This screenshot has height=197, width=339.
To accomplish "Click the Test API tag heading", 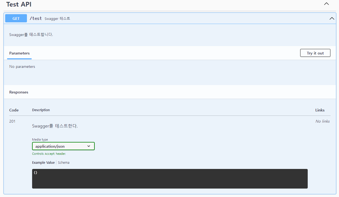I will [x=19, y=4].
